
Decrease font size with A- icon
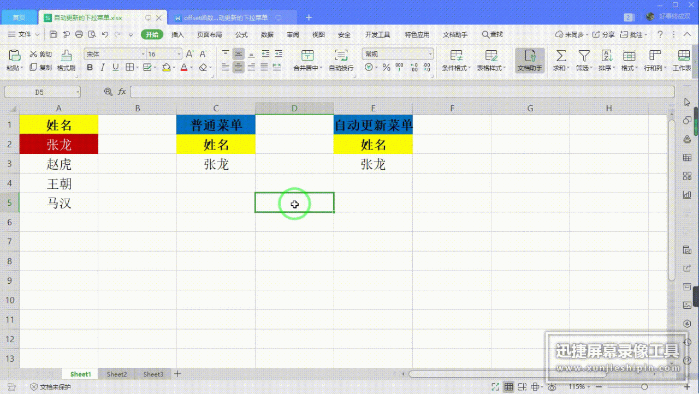pos(203,54)
